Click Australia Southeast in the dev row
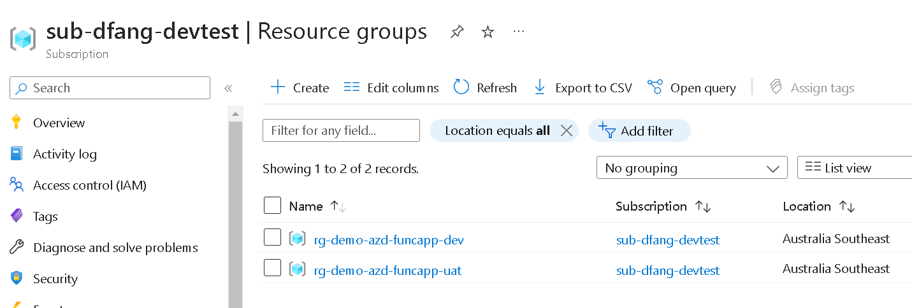Screen dimensions: 912x308 836,239
